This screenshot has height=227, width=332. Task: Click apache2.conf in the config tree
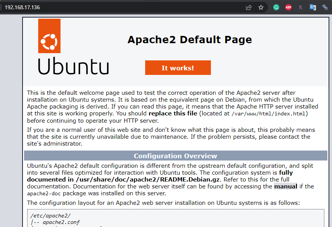tap(61, 222)
